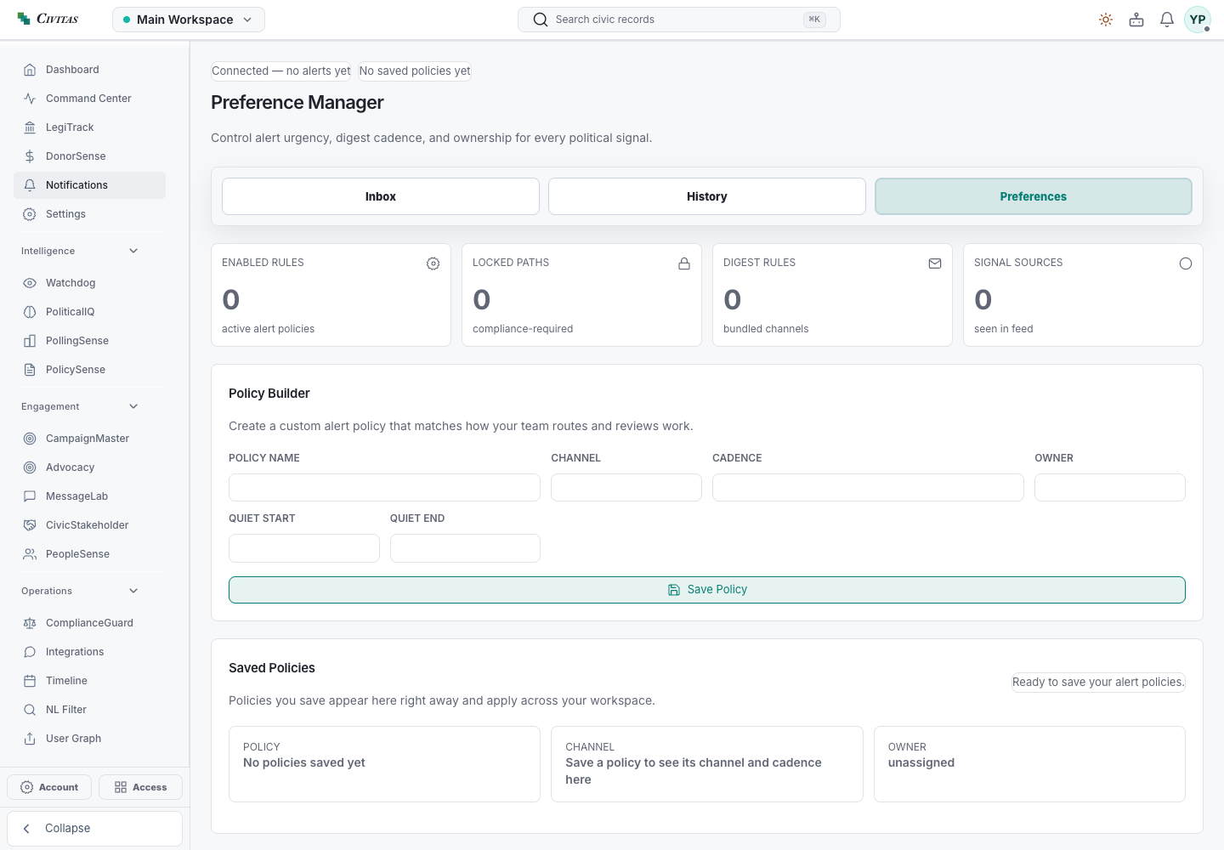This screenshot has height=850, width=1224.
Task: Click the Quiet End field
Action: (465, 548)
